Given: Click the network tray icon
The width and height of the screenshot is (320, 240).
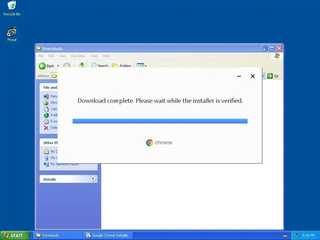Looking at the screenshot, I should tap(297, 235).
